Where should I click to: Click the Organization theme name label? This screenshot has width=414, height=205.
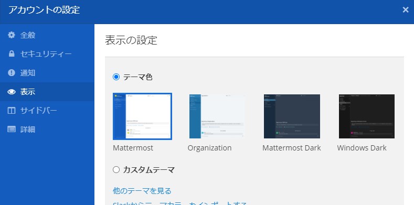coord(209,148)
